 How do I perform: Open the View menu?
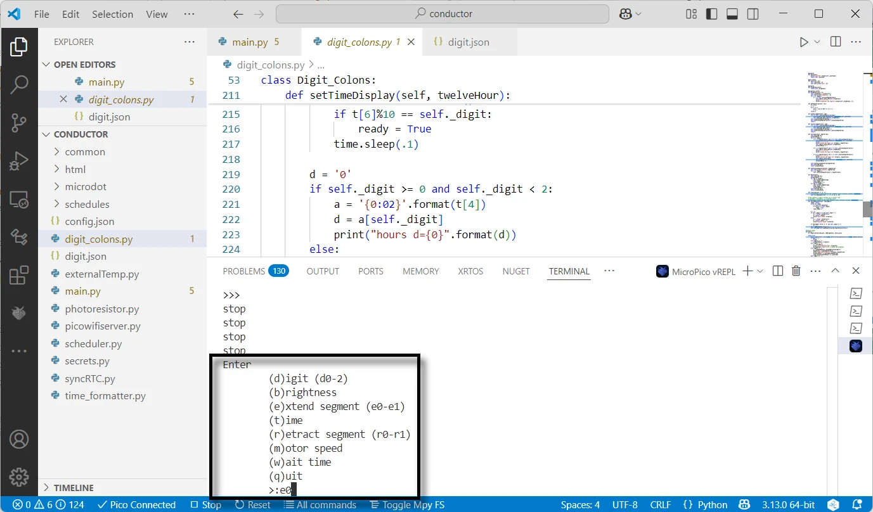(x=157, y=14)
